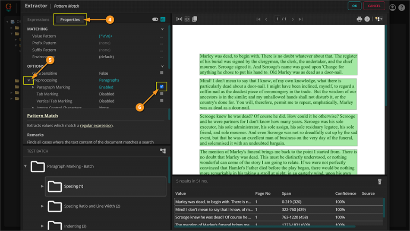Switch to the Properties tab
The image size is (410, 231).
pos(70,19)
